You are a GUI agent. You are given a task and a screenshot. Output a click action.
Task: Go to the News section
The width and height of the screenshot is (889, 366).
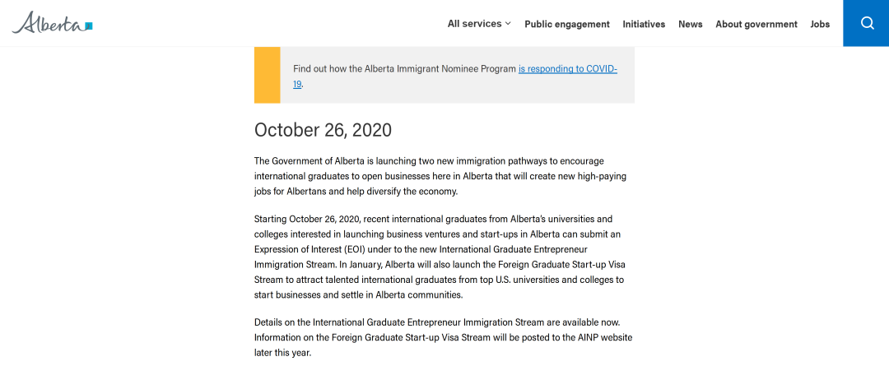pos(690,25)
